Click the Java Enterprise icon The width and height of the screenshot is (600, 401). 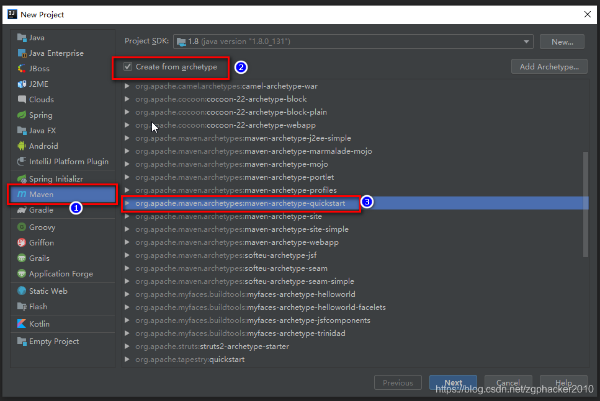(22, 53)
